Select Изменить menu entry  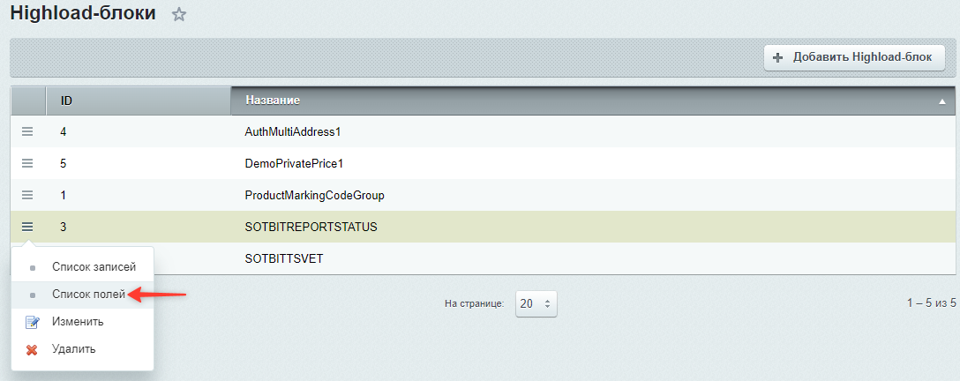tap(78, 322)
